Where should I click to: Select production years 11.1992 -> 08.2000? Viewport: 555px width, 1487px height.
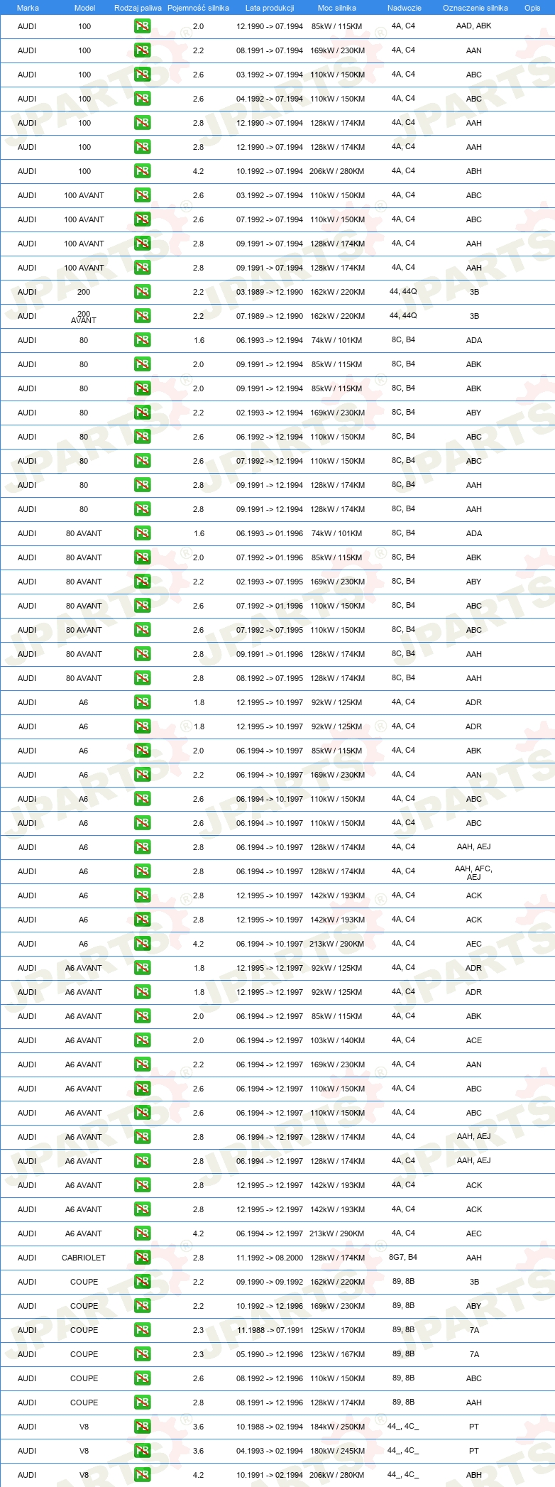[x=270, y=1258]
